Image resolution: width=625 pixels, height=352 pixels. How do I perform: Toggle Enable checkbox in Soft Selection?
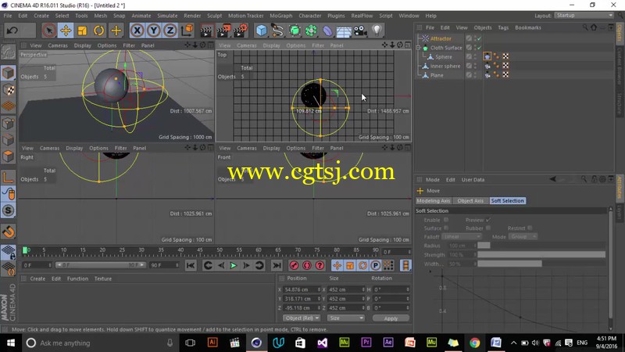(446, 220)
